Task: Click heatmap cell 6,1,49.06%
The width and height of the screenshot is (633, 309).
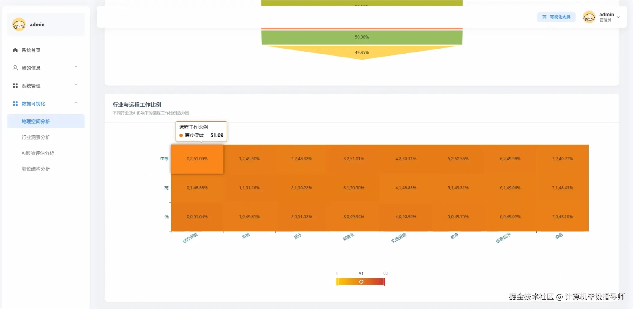Action: 510,188
